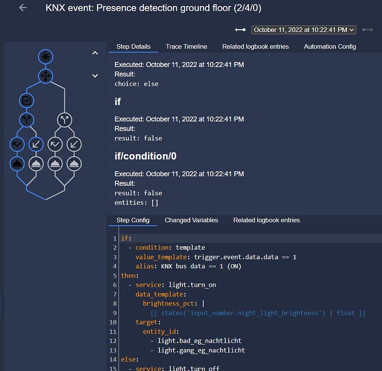Select the choose action node with four arrows
The width and height of the screenshot is (382, 371).
[46, 76]
